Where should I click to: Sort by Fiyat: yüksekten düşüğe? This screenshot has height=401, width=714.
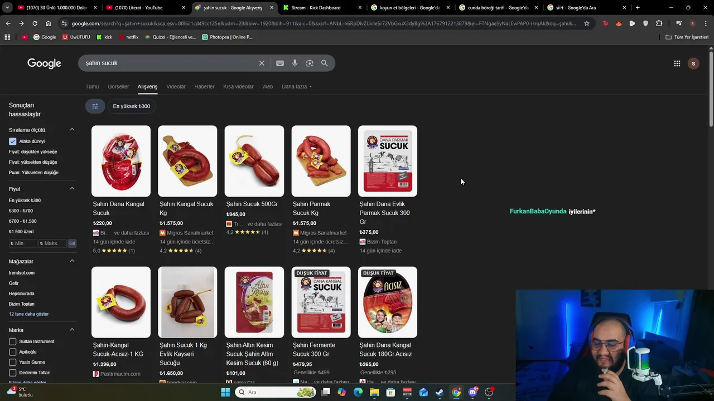[33, 162]
